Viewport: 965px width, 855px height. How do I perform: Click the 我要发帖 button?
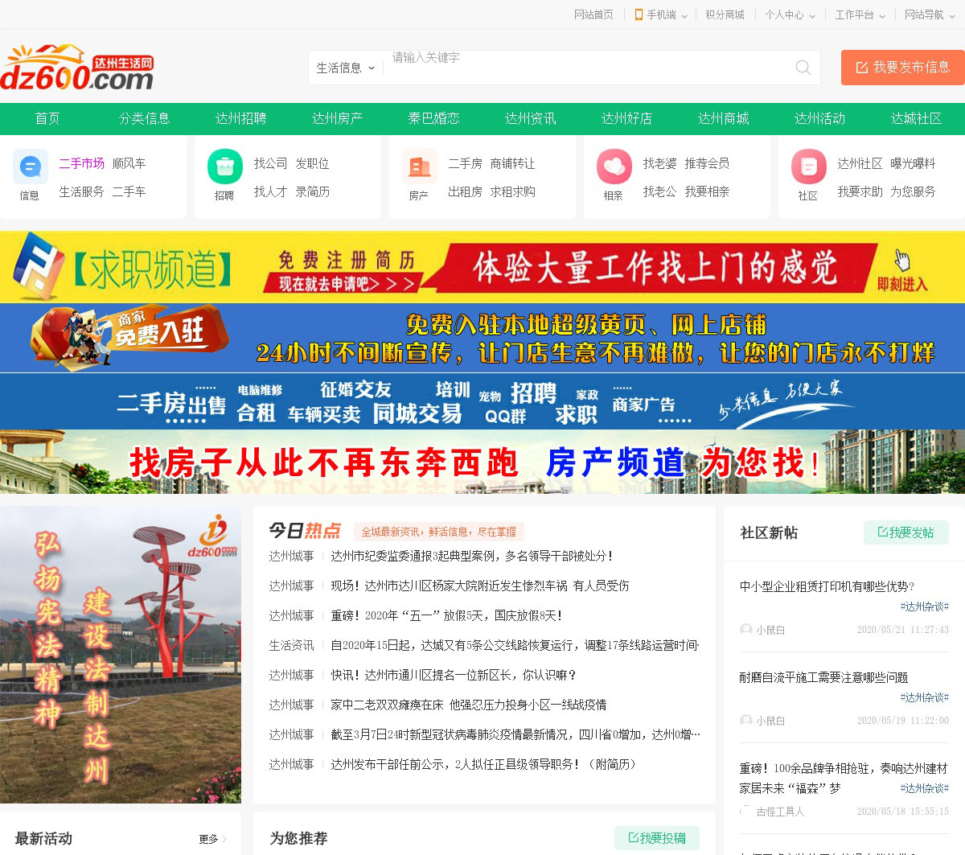click(906, 532)
